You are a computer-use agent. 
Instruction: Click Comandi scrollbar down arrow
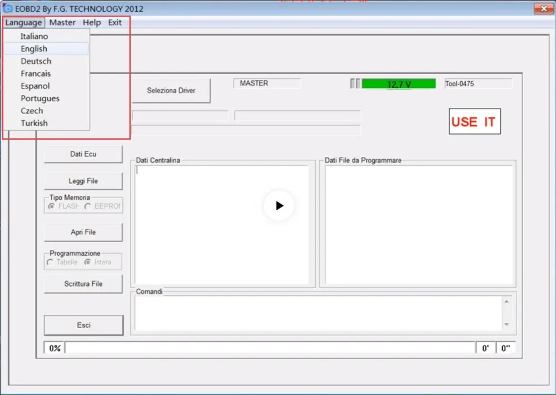(507, 325)
